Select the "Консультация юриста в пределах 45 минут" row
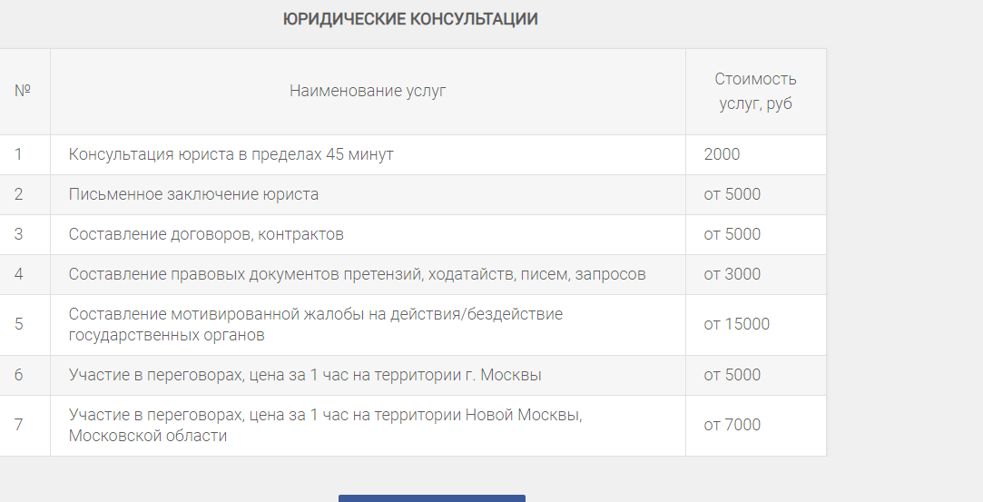983x502 pixels. coord(231,154)
